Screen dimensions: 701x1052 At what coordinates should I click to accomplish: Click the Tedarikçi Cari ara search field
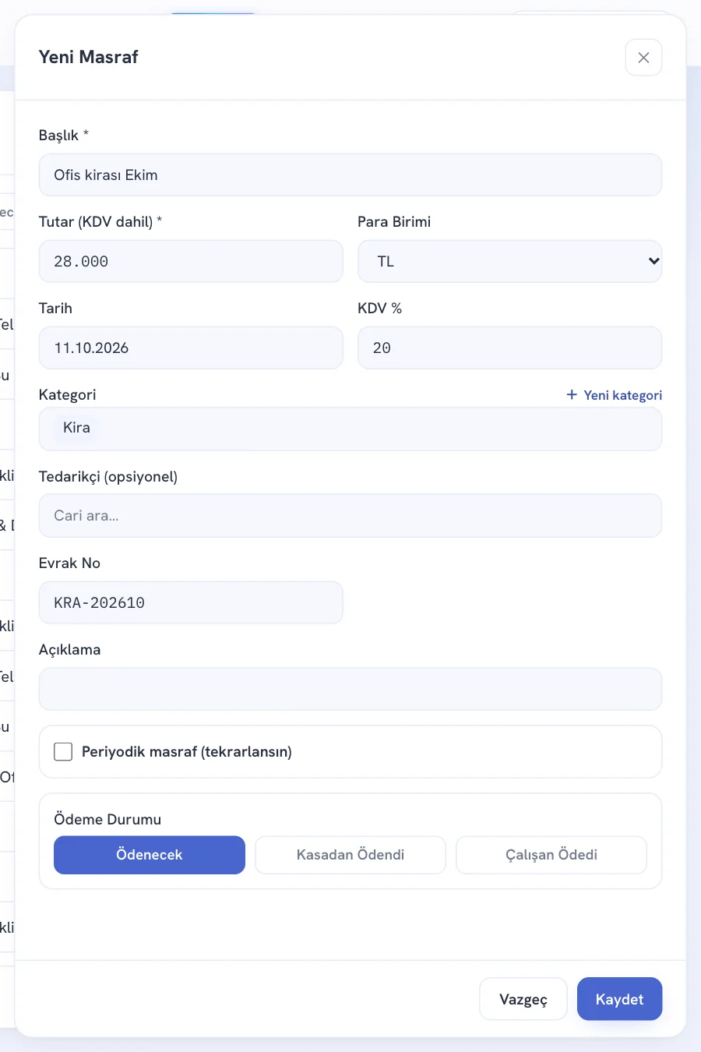coord(350,516)
